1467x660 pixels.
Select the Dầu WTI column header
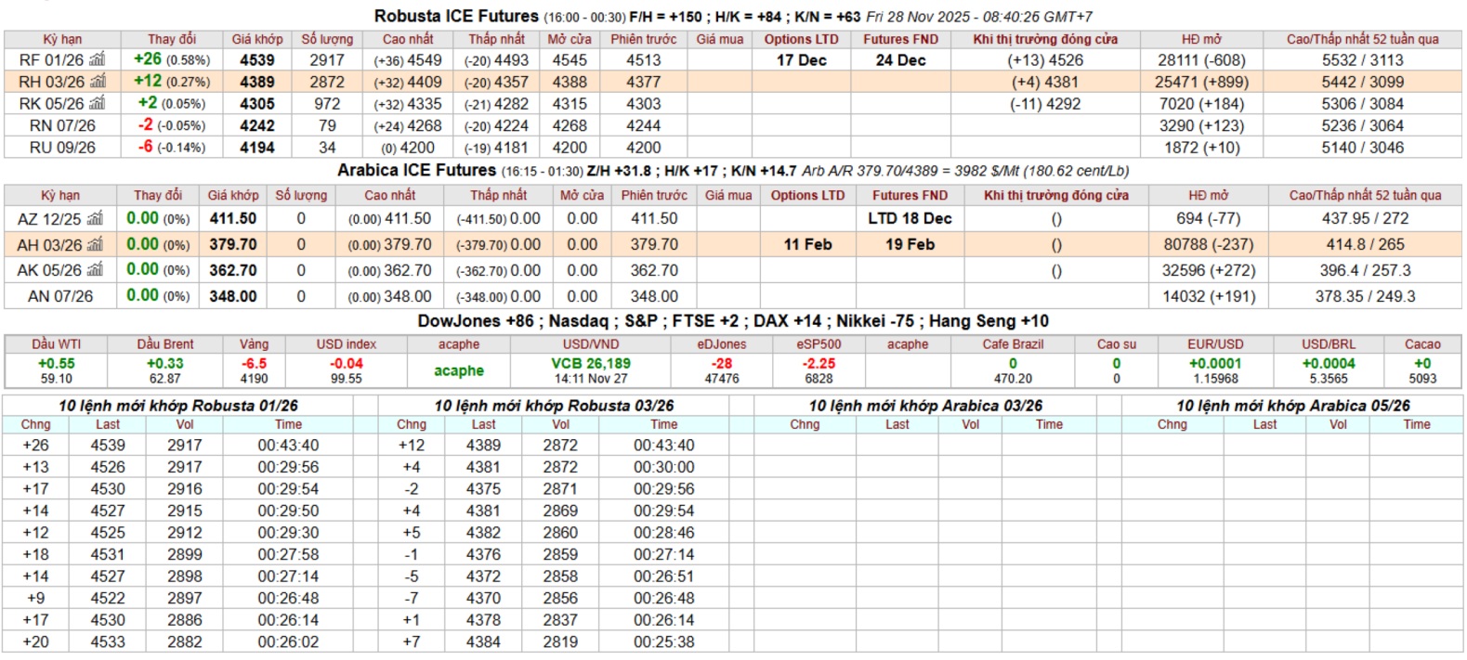[57, 344]
